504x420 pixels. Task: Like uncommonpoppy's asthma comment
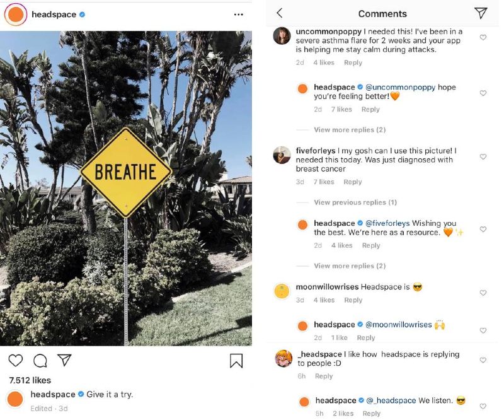click(483, 38)
